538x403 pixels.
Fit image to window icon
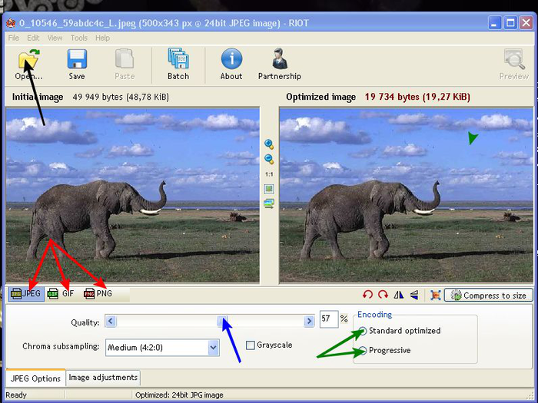[269, 189]
